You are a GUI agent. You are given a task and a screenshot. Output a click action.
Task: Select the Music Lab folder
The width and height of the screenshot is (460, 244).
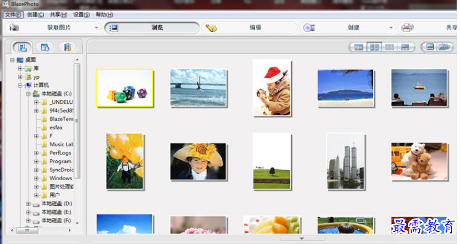click(x=61, y=144)
